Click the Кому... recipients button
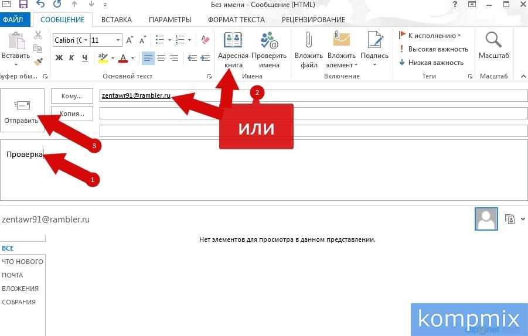This screenshot has height=336, width=528. tap(72, 96)
